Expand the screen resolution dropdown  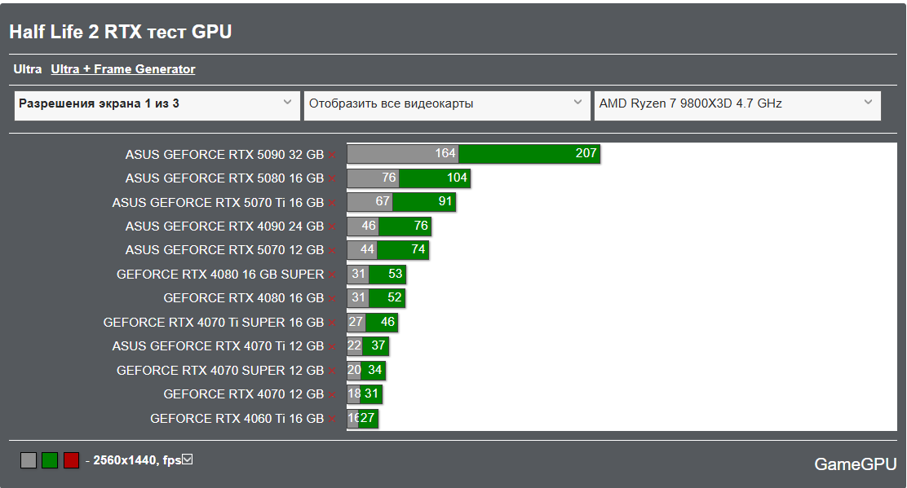coord(157,106)
